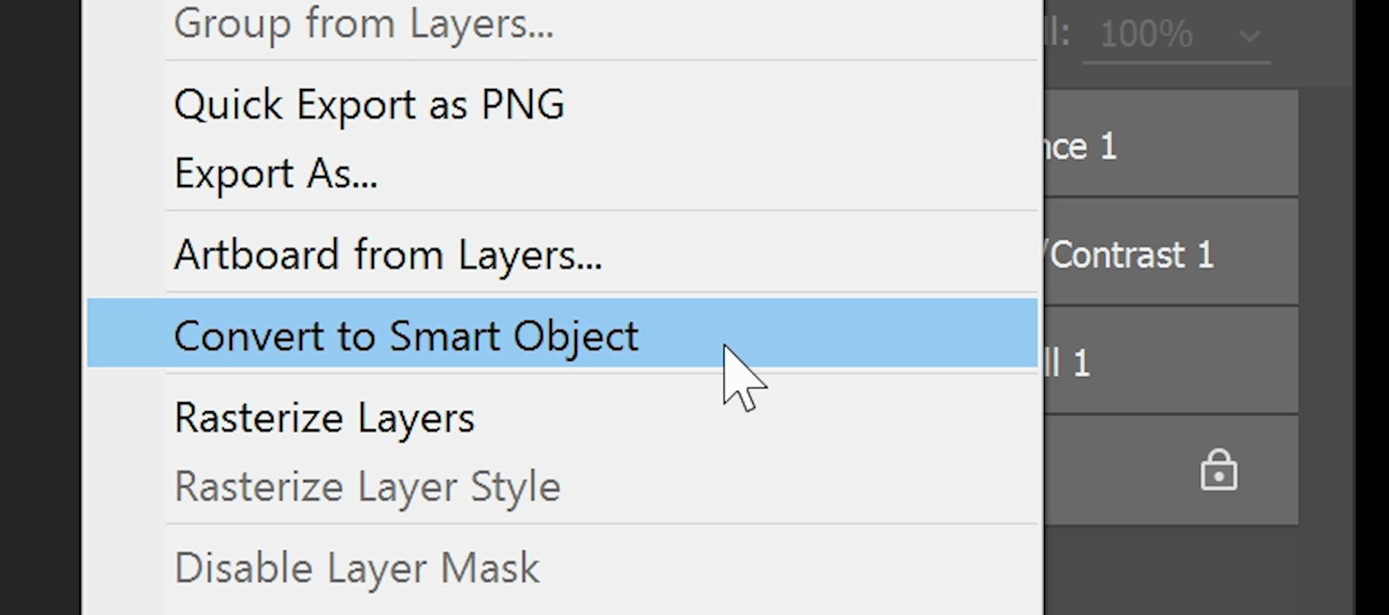Click the black strip right of the Layers panel
The height and width of the screenshot is (615, 1389).
pyautogui.click(x=1372, y=305)
